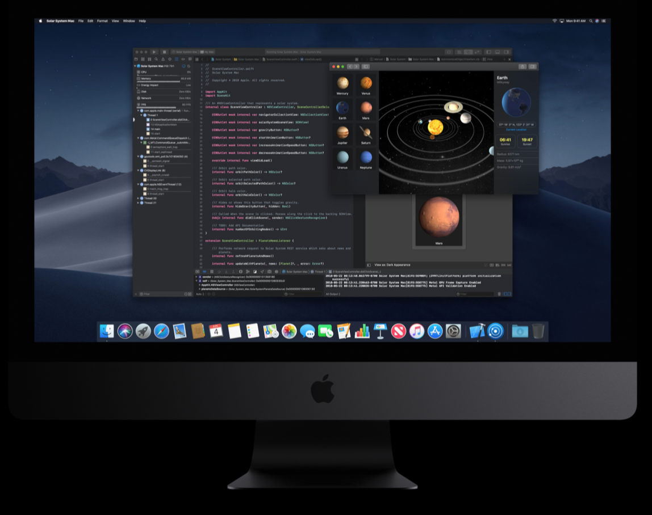This screenshot has width=652, height=515.
Task: Click the Wi-Fi status icon in menu bar
Action: (x=554, y=21)
